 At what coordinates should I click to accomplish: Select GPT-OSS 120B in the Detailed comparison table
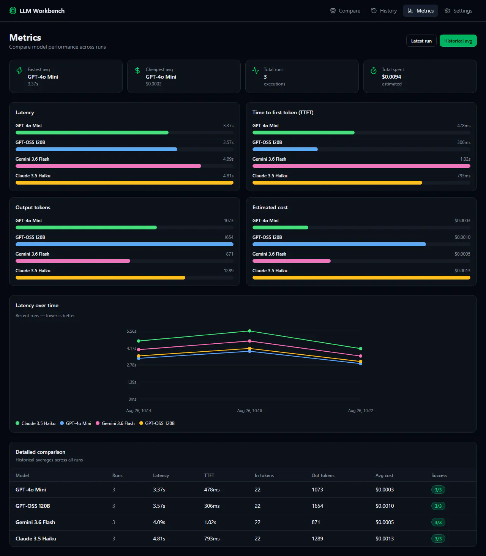[33, 506]
